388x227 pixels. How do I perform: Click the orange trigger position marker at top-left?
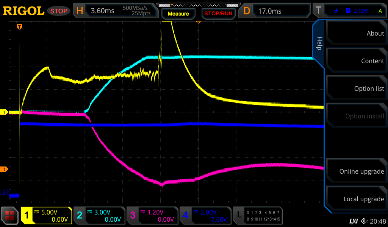[19, 27]
